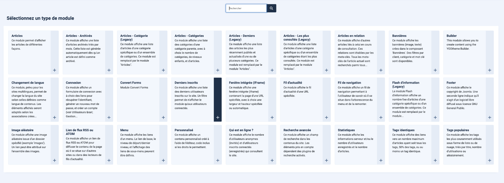The width and height of the screenshot is (504, 183).
Task: Choose Articles - Archivés module title
Action: pos(79,36)
